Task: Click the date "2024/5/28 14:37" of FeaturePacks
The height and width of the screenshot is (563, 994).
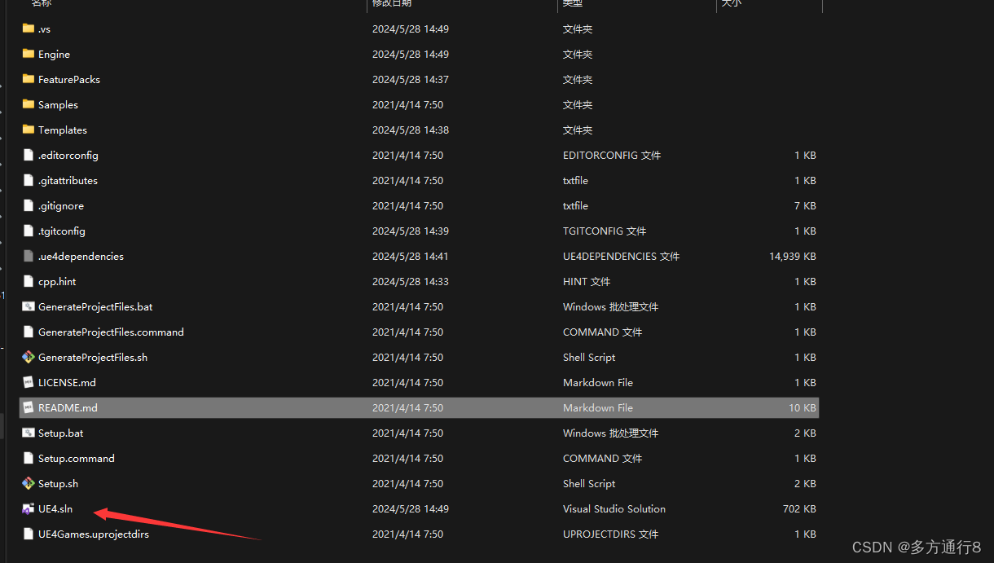Action: point(411,80)
